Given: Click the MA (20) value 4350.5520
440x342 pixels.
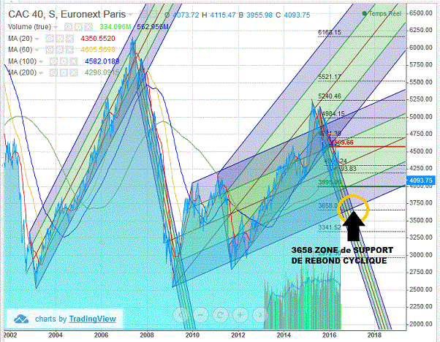Looking at the screenshot, I should pos(98,39).
